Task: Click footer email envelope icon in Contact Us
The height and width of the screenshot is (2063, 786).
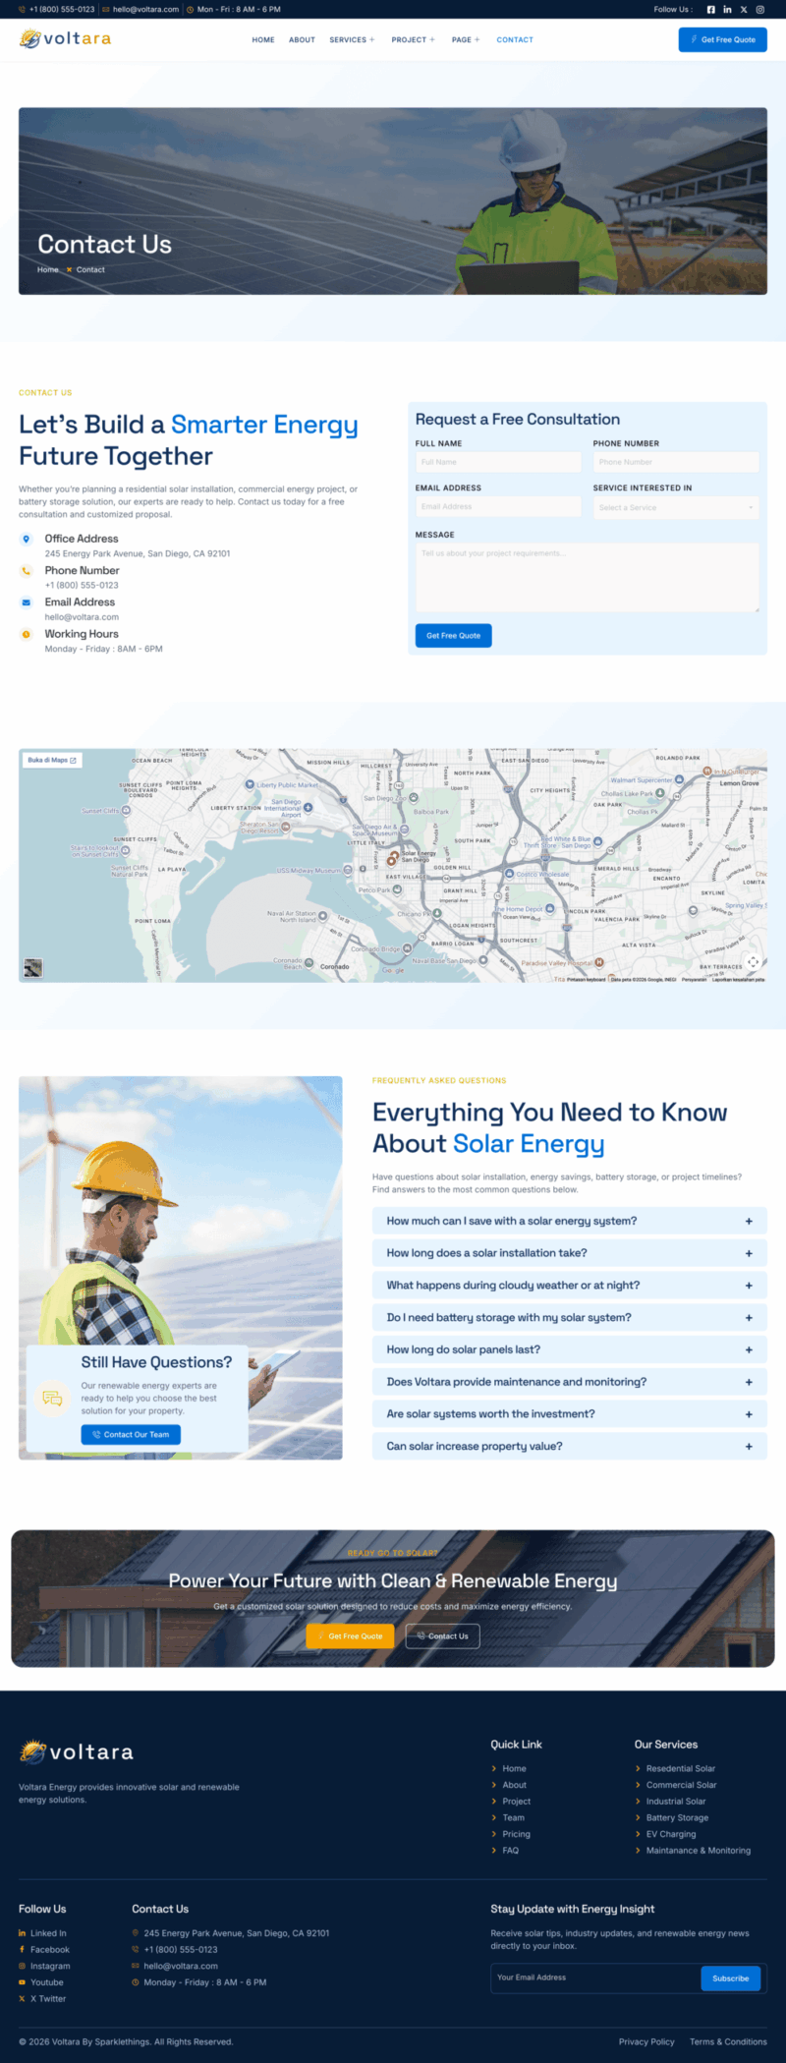Action: (136, 1966)
